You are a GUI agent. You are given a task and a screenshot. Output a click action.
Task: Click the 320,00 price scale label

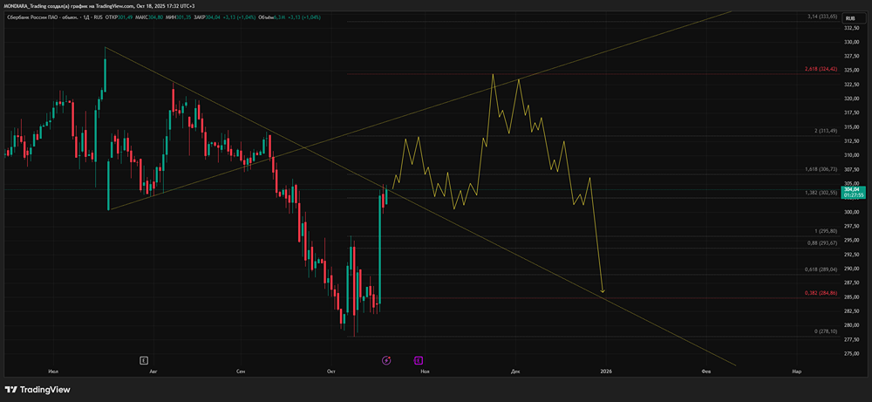pos(851,99)
